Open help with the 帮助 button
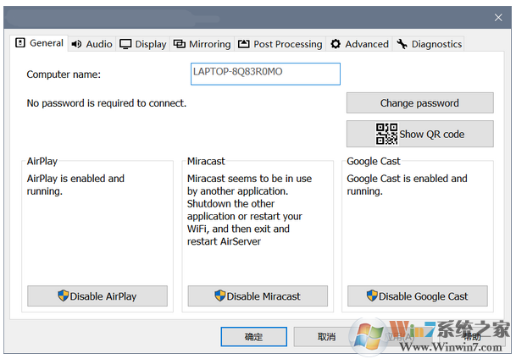 471,337
